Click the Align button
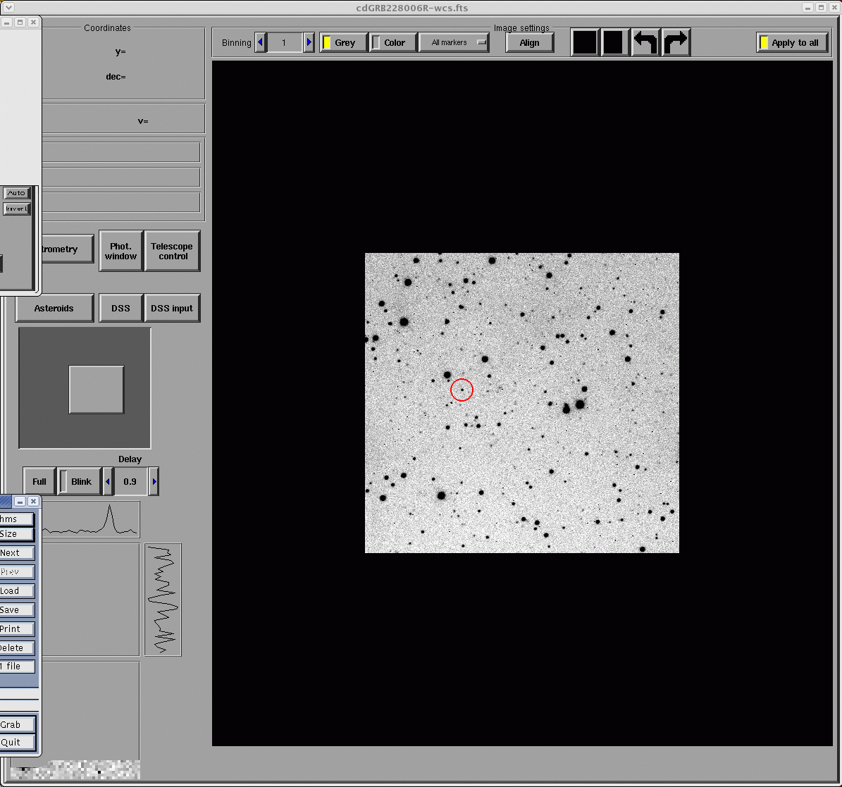842x787 pixels. click(x=529, y=42)
